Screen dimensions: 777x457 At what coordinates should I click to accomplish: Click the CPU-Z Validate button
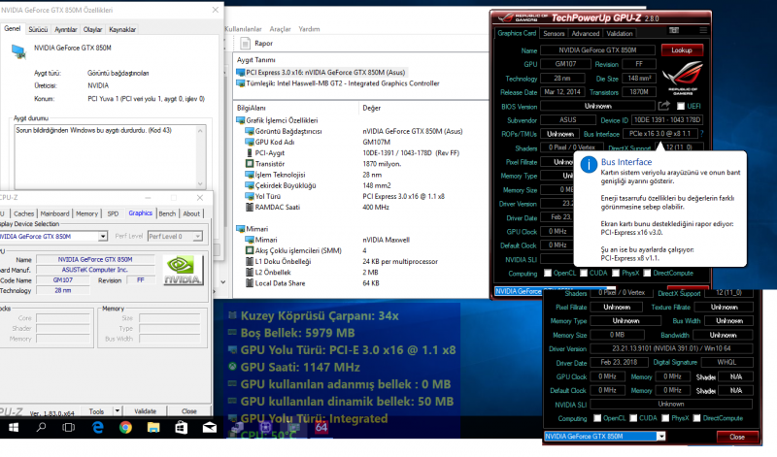coord(145,411)
